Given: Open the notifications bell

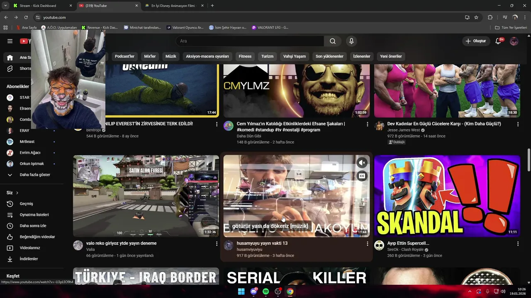Looking at the screenshot, I should pos(499,41).
